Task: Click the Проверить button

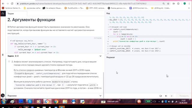Action: click(184, 96)
